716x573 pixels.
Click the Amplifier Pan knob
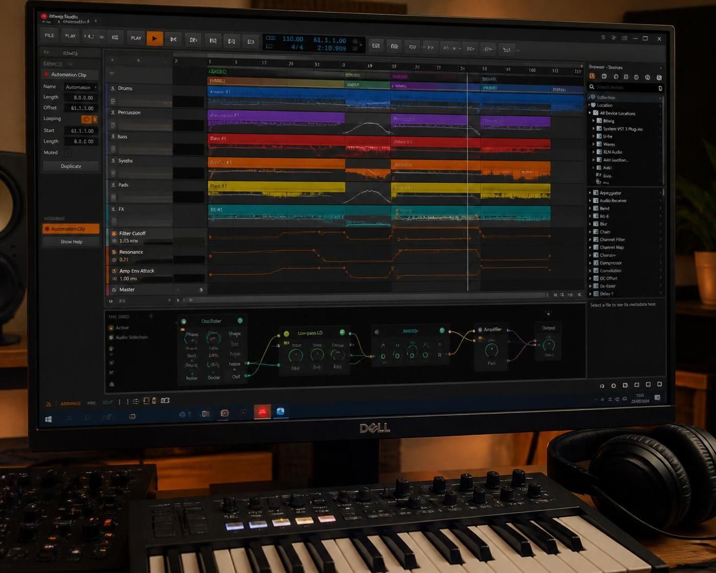coord(491,350)
